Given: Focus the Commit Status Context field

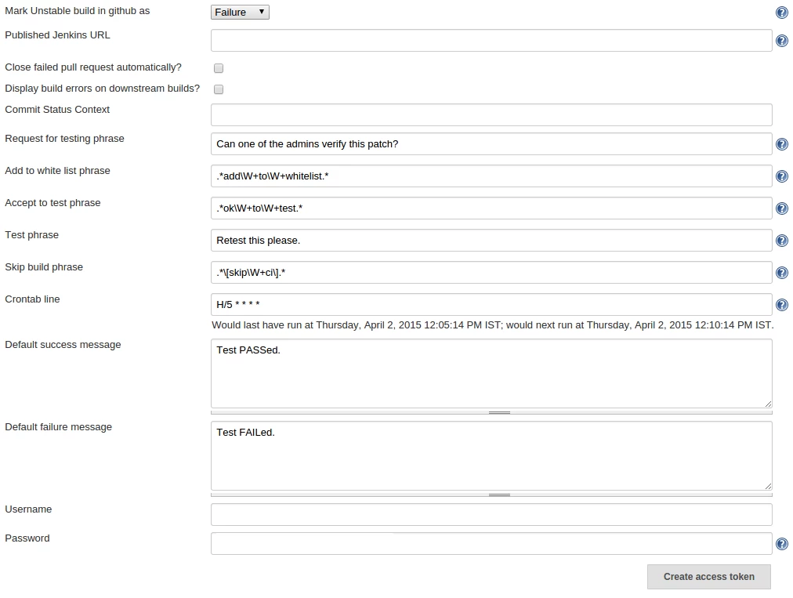Looking at the screenshot, I should [491, 115].
